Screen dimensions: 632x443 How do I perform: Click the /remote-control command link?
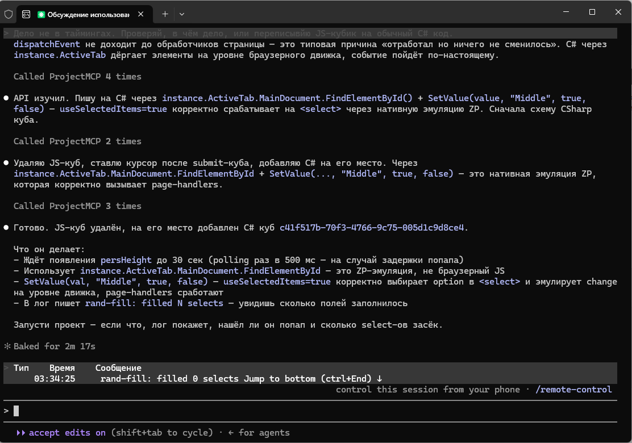click(573, 390)
